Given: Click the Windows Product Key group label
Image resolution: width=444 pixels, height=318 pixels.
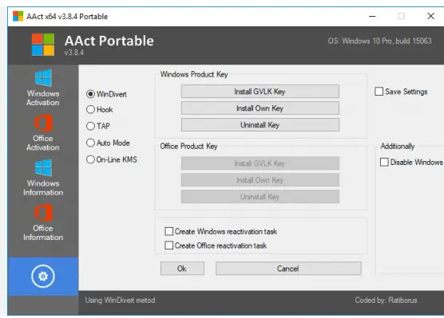Looking at the screenshot, I should (194, 74).
